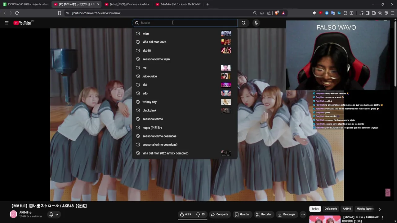This screenshot has width=397, height=223.
Task: Open the AKB48 channel avatar
Action: (x=13, y=214)
